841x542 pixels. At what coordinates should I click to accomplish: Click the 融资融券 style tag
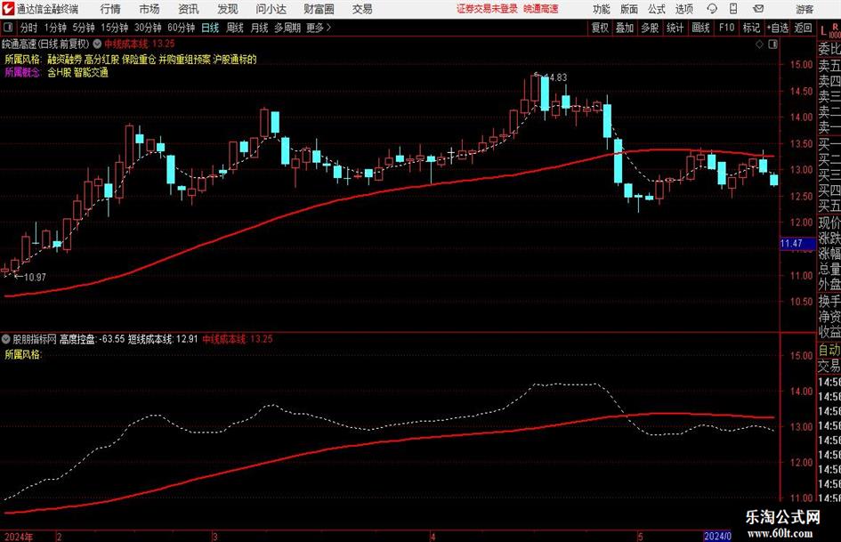click(64, 59)
